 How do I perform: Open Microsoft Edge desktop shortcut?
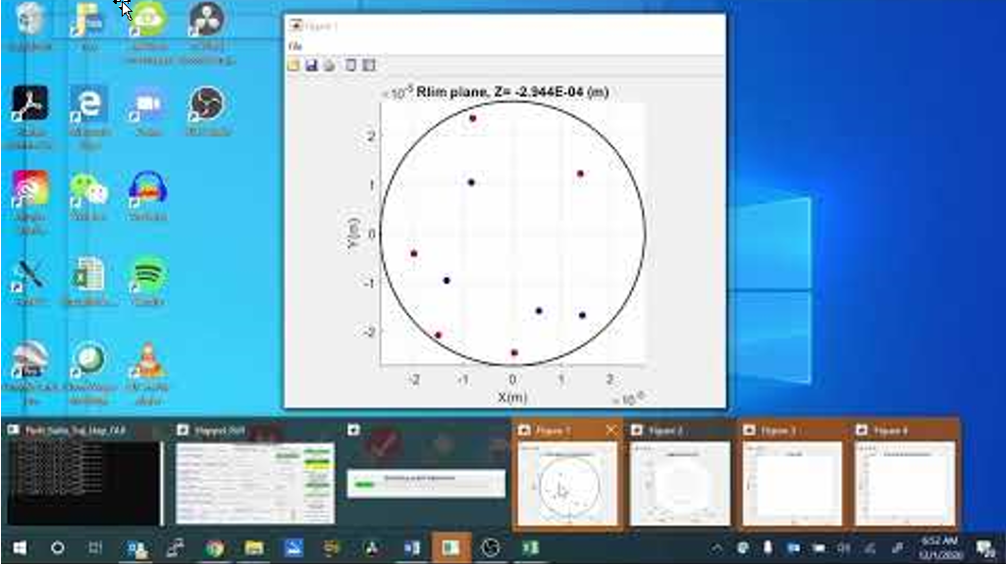click(x=89, y=106)
